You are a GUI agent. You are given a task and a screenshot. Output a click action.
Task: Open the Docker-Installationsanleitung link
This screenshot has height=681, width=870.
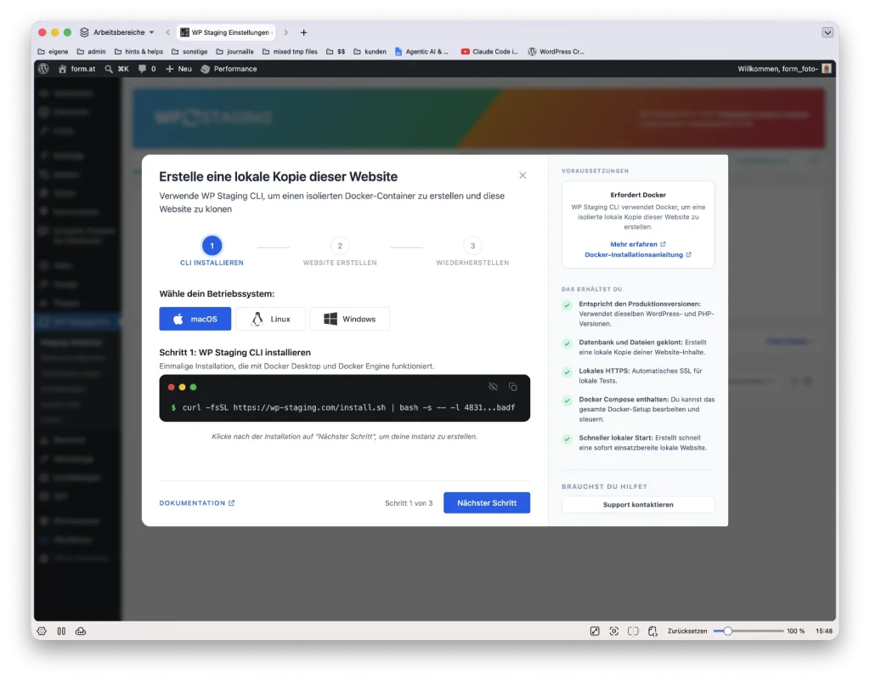point(637,255)
